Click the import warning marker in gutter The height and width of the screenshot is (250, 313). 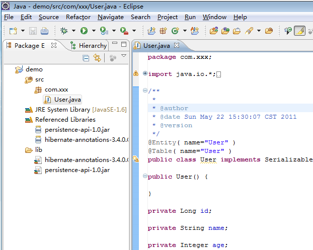tap(135, 74)
